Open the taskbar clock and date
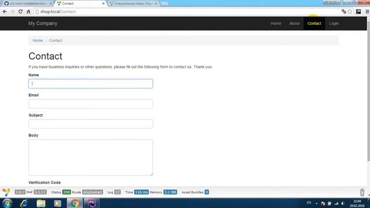 click(x=357, y=203)
